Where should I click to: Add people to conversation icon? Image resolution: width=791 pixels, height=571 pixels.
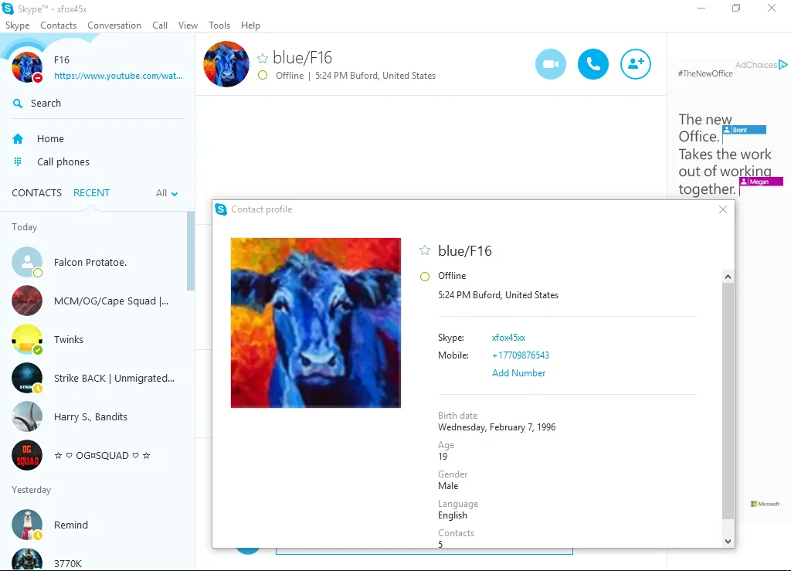635,64
